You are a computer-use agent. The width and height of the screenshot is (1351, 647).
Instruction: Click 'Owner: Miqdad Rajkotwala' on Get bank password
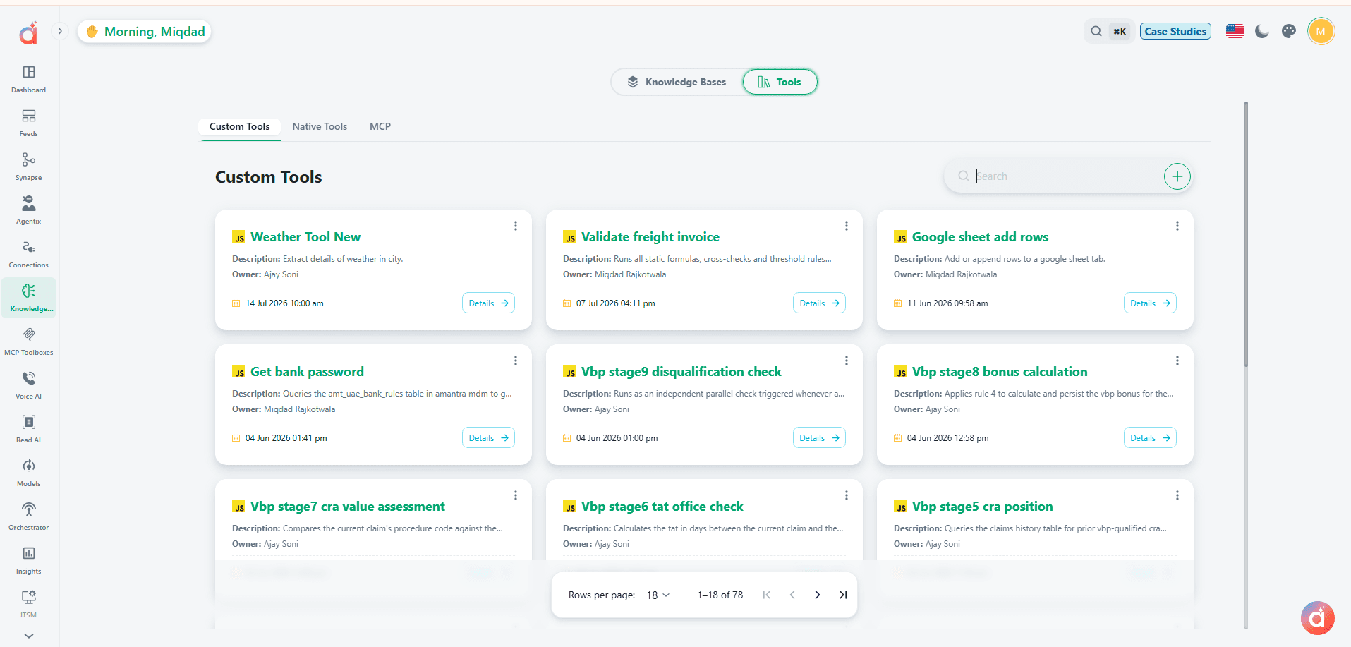pos(284,409)
